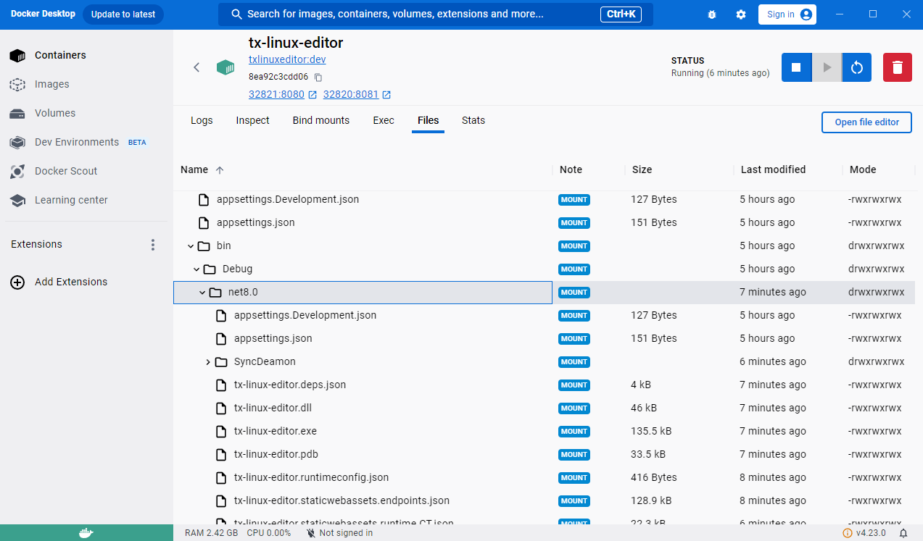Click the Docker whale icon in status bar
The image size is (923, 541).
(x=86, y=533)
